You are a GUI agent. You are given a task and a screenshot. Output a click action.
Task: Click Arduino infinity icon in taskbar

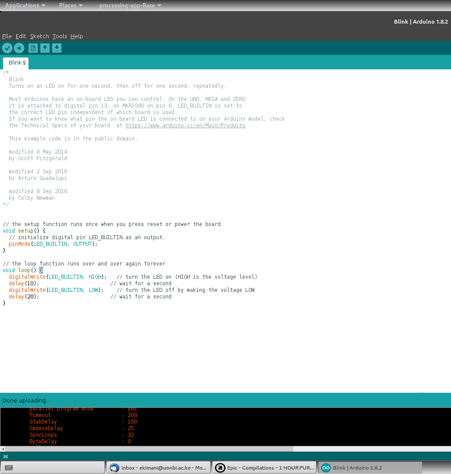click(x=326, y=468)
